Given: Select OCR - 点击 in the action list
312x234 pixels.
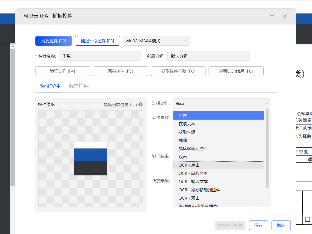Looking at the screenshot, I should (218, 165).
